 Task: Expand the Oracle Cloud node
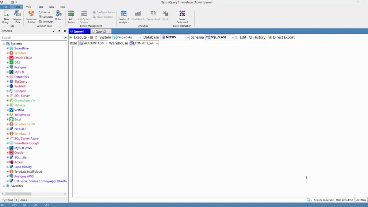coord(8,58)
